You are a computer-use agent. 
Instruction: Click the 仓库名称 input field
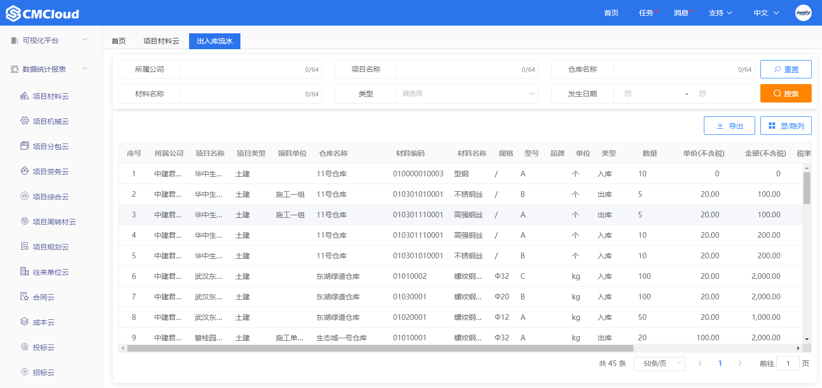684,69
